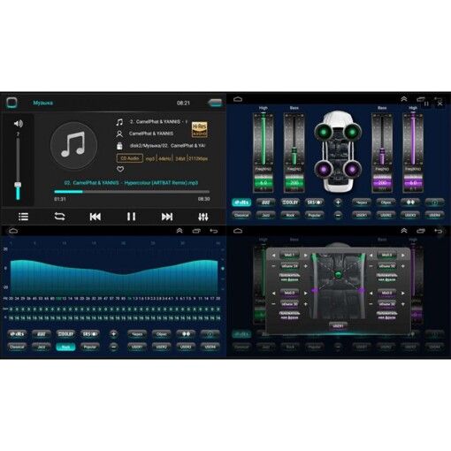
Task: Adjust left High green fader on speaker screen
Action: coord(264,140)
